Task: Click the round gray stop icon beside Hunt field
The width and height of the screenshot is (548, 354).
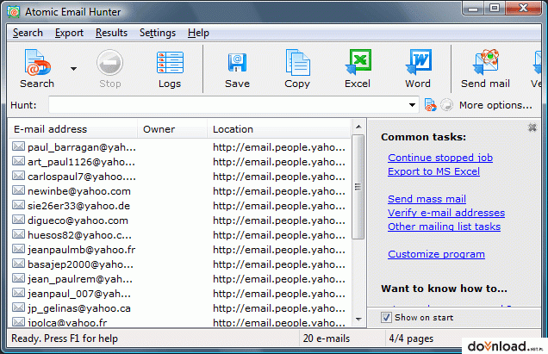Action: coord(446,105)
